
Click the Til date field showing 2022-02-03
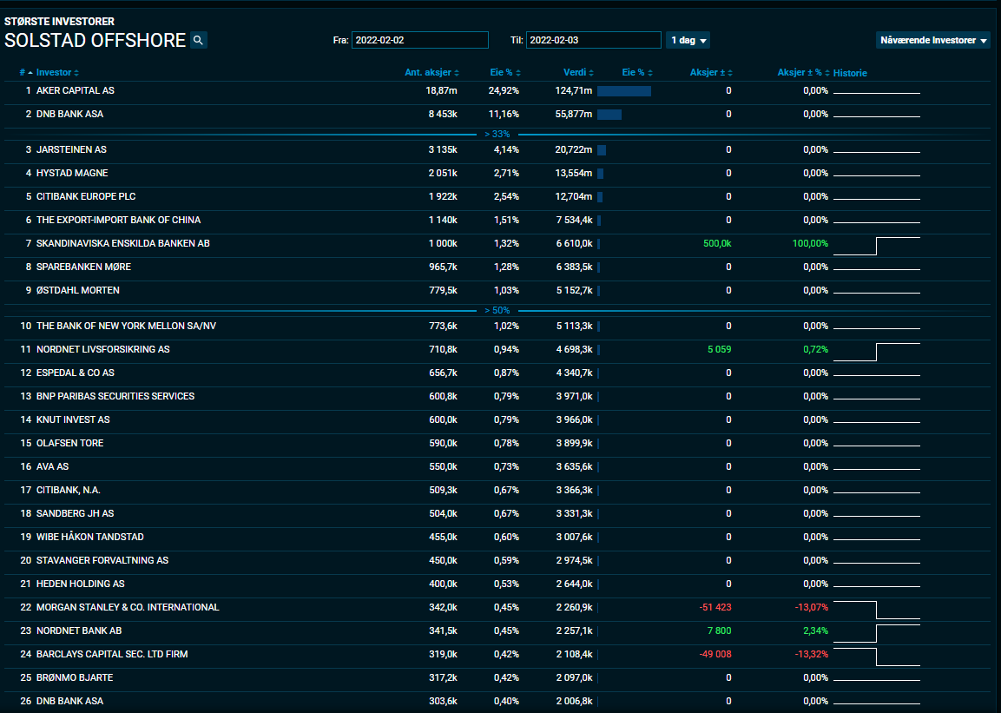[x=593, y=40]
